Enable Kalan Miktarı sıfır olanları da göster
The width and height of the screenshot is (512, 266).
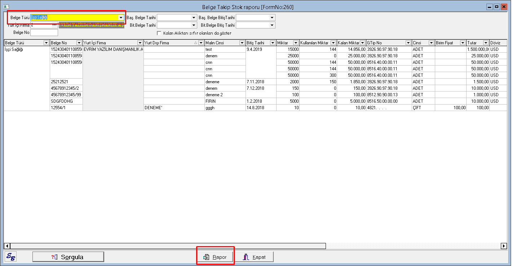(x=159, y=33)
